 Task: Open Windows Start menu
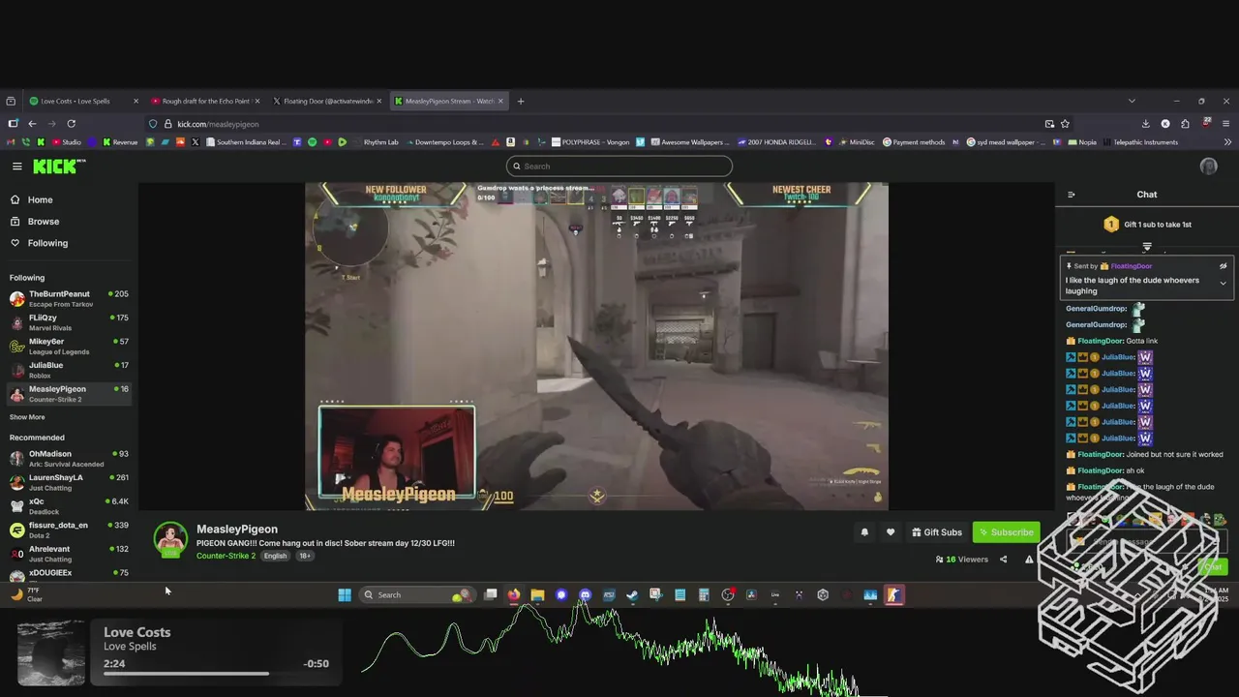(345, 595)
